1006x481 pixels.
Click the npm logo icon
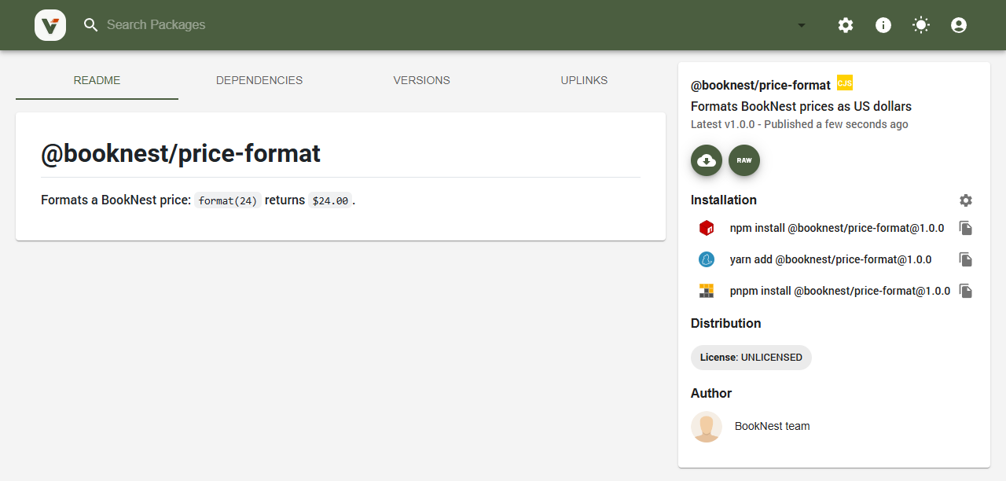(x=707, y=228)
